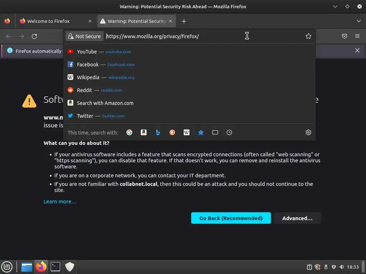Click the Firefox taskbar icon
Viewport: 366px width, 274px height.
[x=41, y=267]
